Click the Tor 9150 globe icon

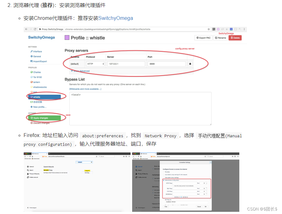tap(32, 77)
